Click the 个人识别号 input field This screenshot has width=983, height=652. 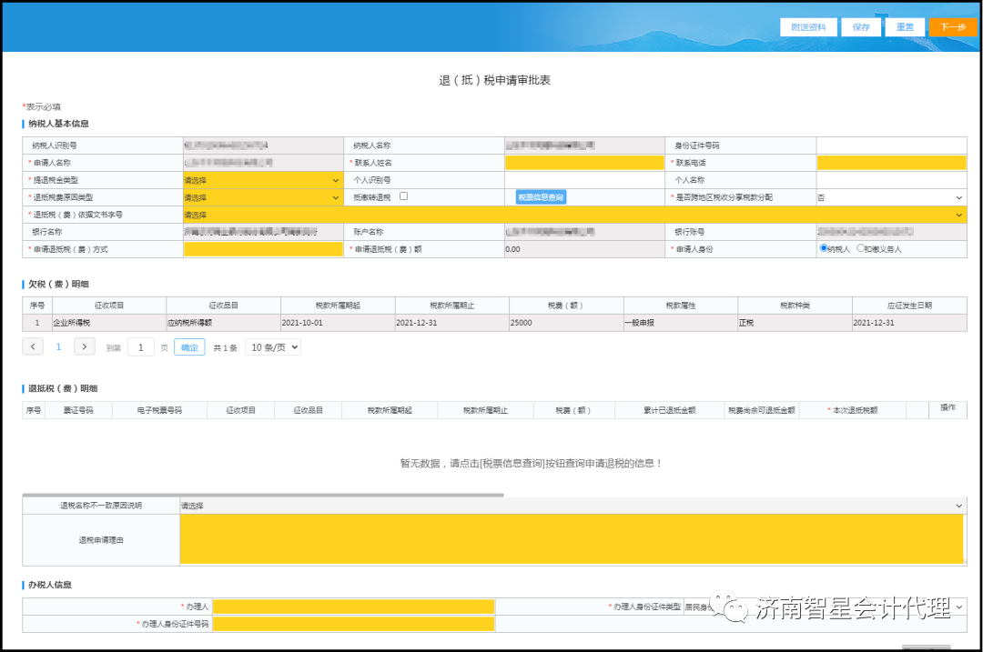coord(584,180)
